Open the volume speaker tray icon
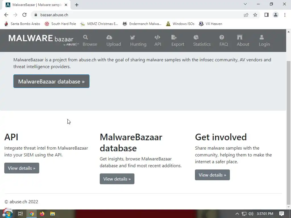Image resolution: width=291 pixels, height=218 pixels. click(251, 214)
